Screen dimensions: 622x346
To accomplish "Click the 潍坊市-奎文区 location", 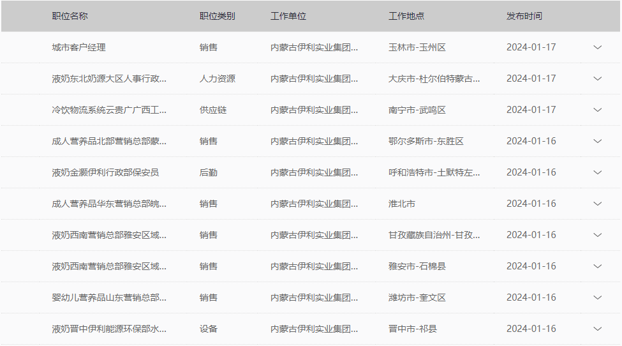I will click(x=417, y=297).
